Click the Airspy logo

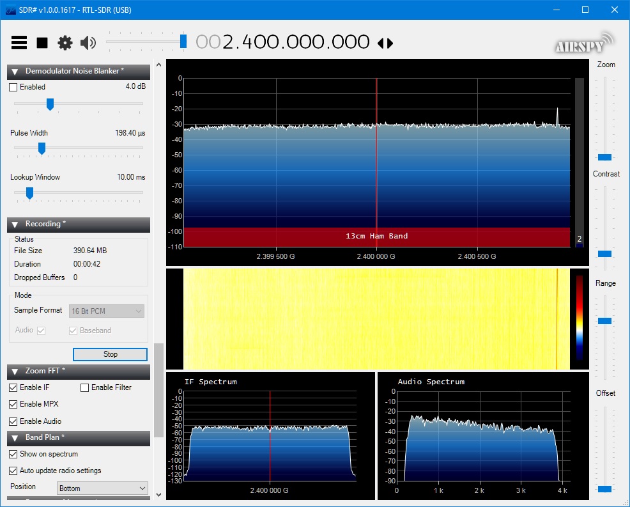[x=583, y=43]
